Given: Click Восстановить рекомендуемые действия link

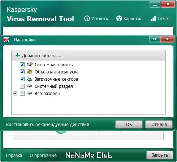Looking at the screenshot, I should [48, 125].
